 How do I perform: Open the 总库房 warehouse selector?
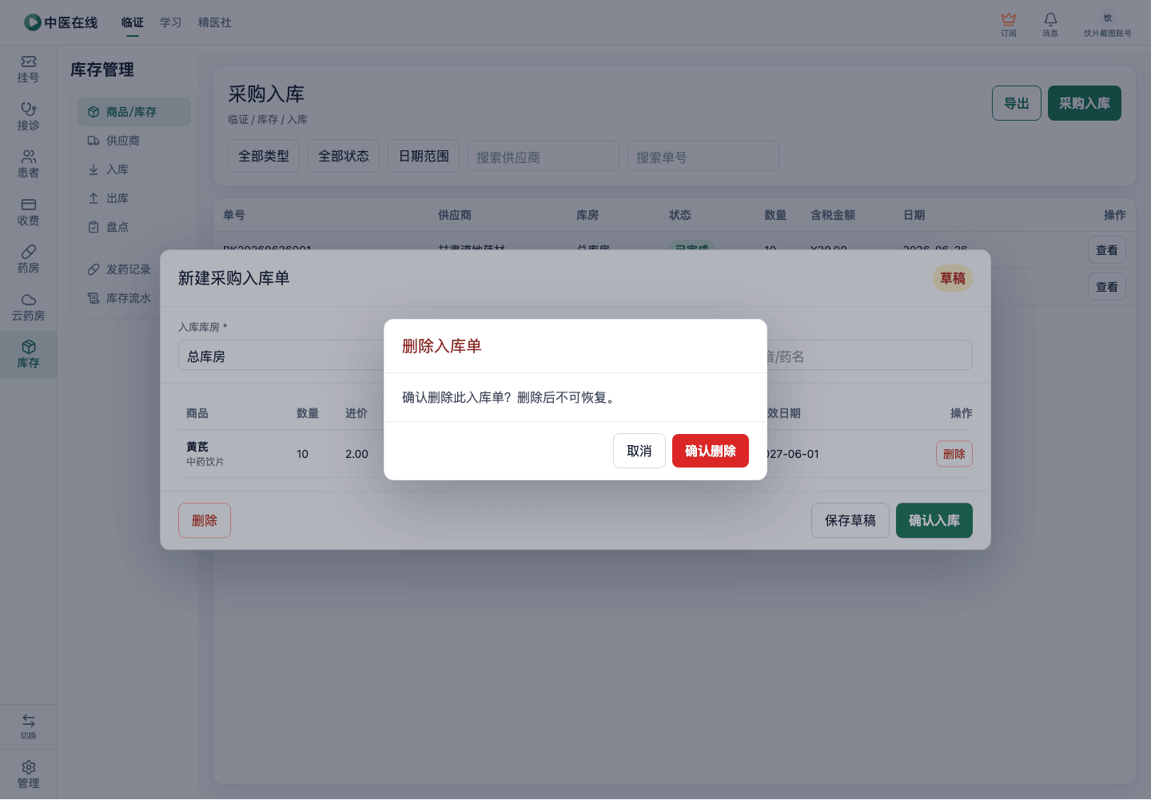[x=281, y=356]
